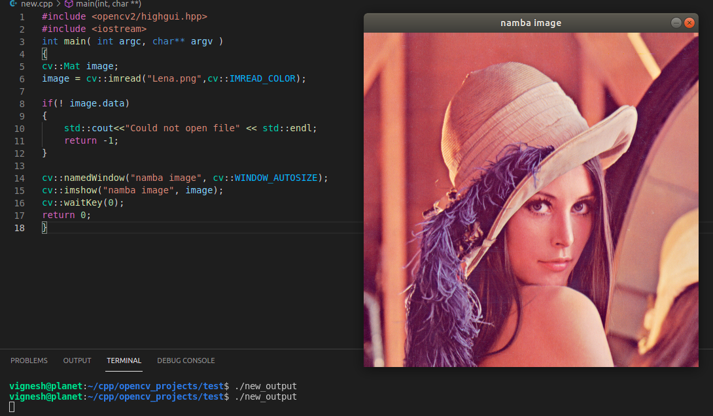This screenshot has height=416, width=713.
Task: Click the opencv2/highgui.hpp include path
Action: pyautogui.click(x=149, y=16)
